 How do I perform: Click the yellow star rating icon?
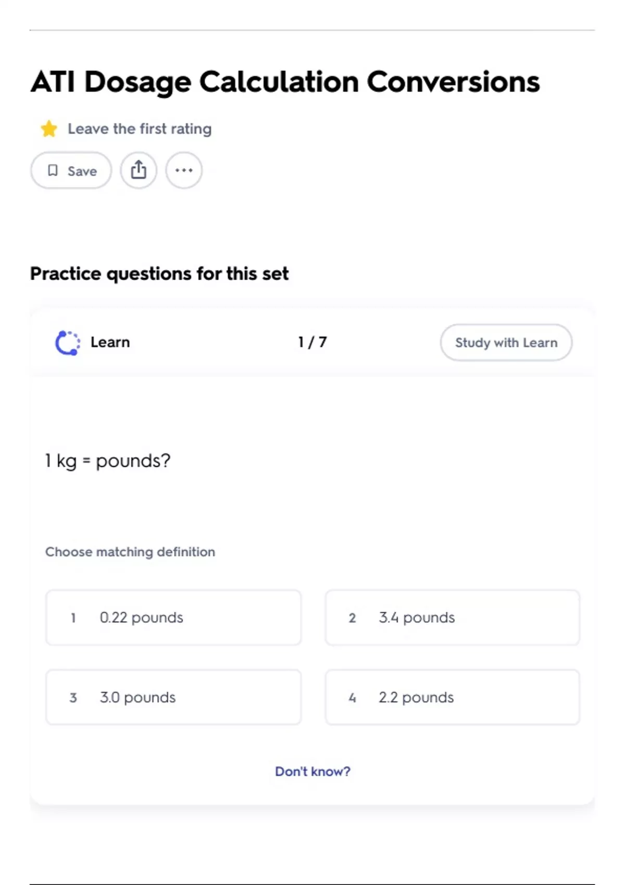click(x=49, y=129)
